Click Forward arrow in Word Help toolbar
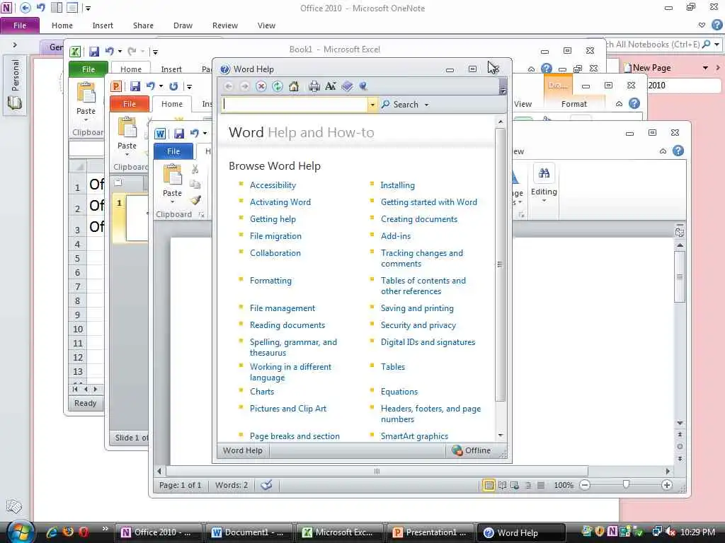The height and width of the screenshot is (543, 725). tap(244, 86)
